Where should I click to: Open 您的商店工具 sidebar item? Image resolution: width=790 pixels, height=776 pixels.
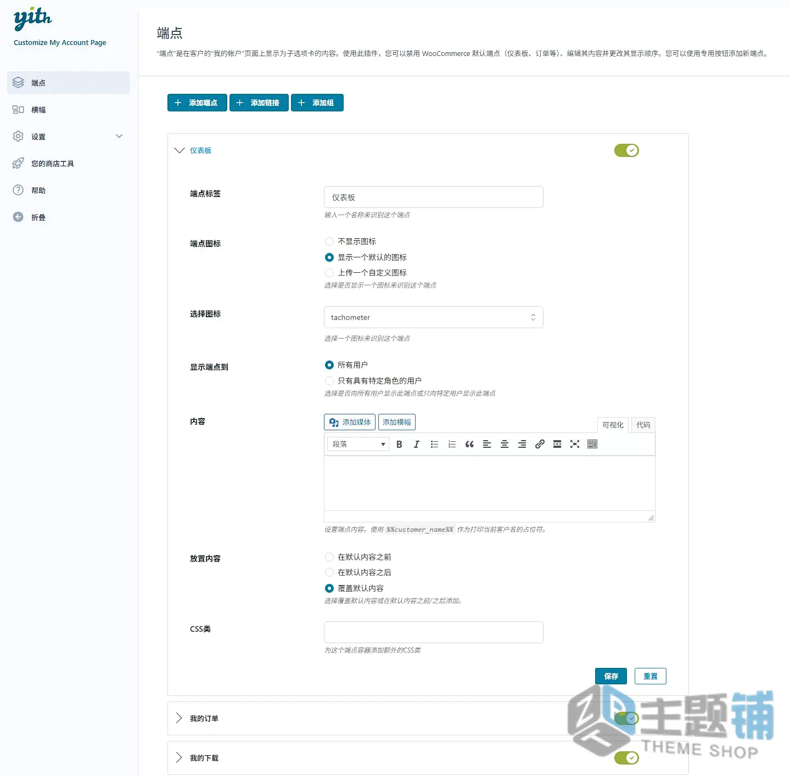[69, 163]
